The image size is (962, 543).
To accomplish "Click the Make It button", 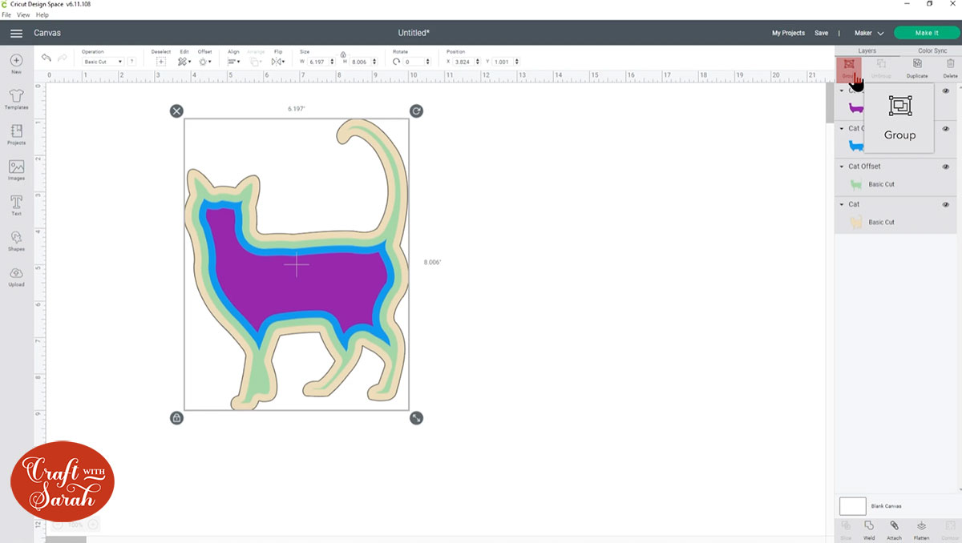I will [x=926, y=33].
